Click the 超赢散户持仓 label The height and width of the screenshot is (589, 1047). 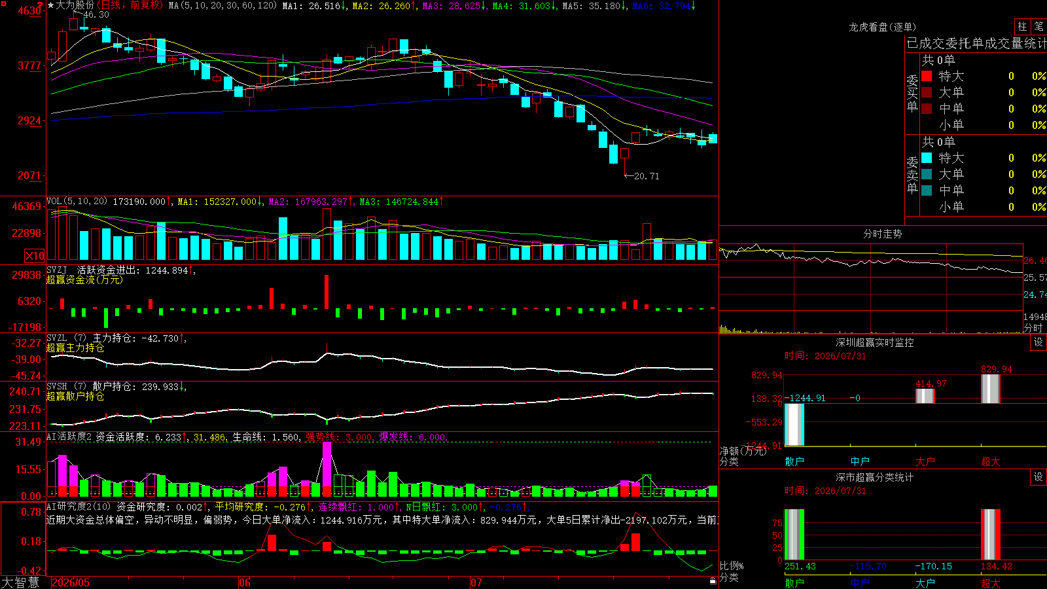[x=75, y=396]
